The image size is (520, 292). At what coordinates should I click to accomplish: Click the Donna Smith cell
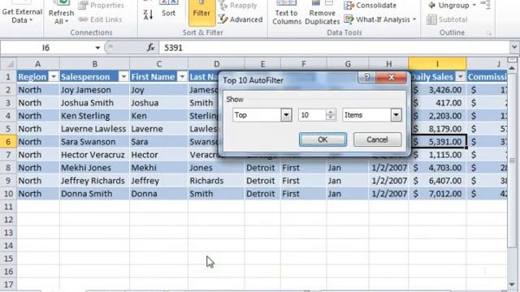pyautogui.click(x=94, y=194)
